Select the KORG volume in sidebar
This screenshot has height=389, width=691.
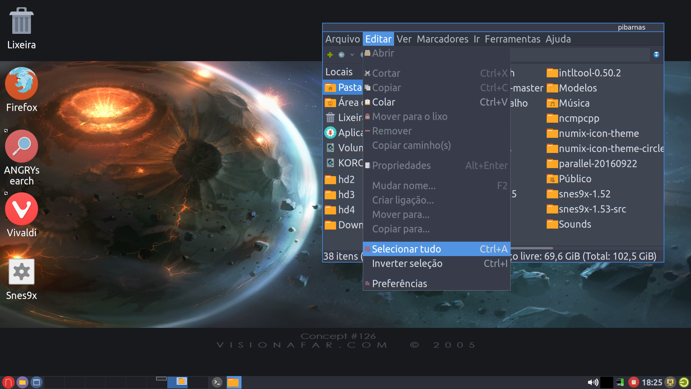coord(343,163)
